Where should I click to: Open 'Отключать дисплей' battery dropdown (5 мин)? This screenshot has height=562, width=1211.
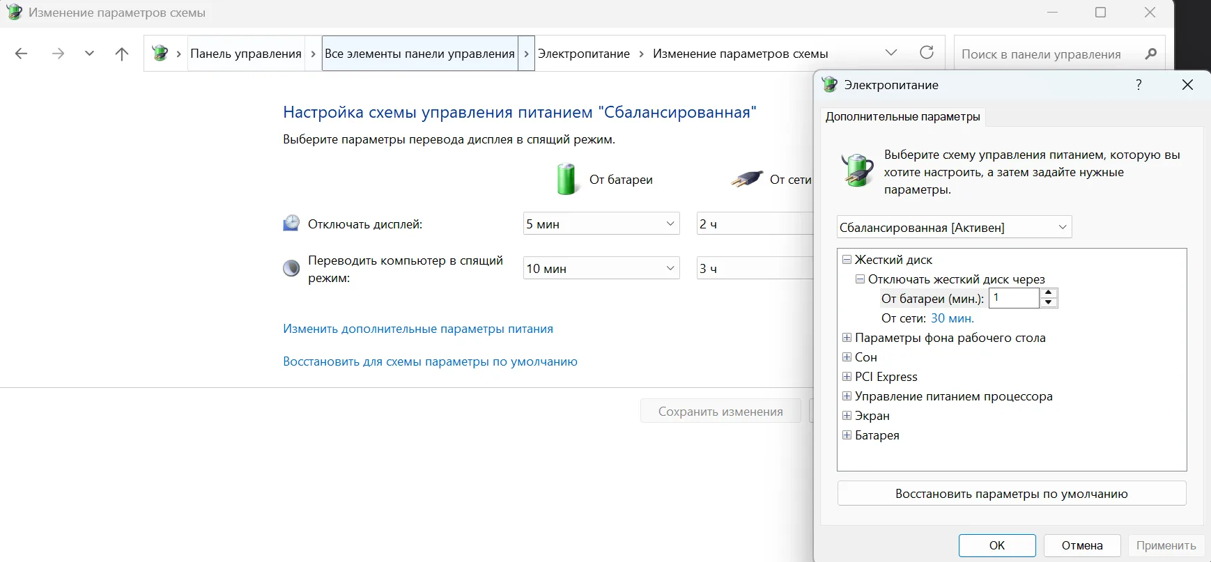pos(601,224)
